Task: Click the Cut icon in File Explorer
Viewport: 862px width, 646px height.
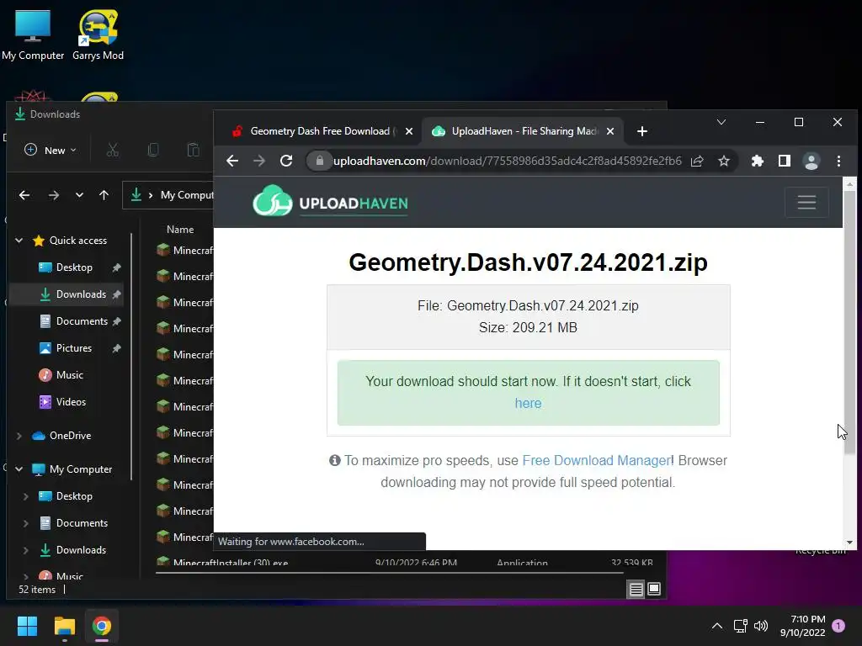Action: (x=113, y=150)
